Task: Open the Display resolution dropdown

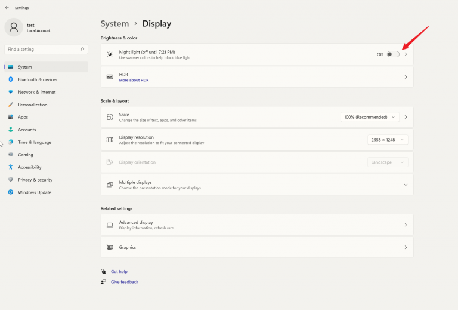Action: [x=388, y=140]
